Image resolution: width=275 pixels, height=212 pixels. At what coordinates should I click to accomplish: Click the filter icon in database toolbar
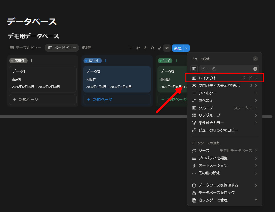tap(131, 48)
